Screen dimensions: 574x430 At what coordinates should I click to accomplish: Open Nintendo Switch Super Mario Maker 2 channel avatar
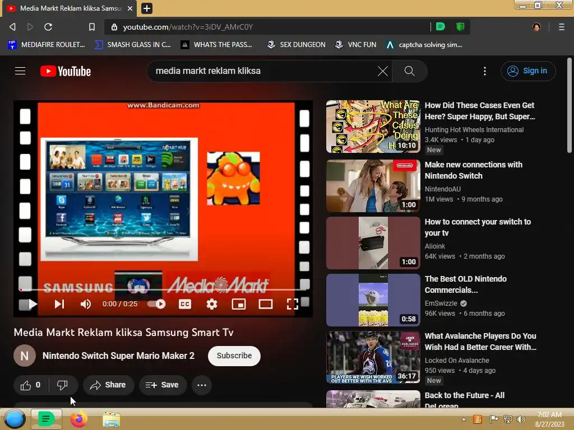tap(25, 356)
